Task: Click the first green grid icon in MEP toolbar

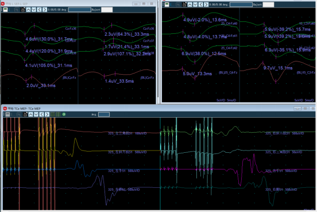Action: 53,114
